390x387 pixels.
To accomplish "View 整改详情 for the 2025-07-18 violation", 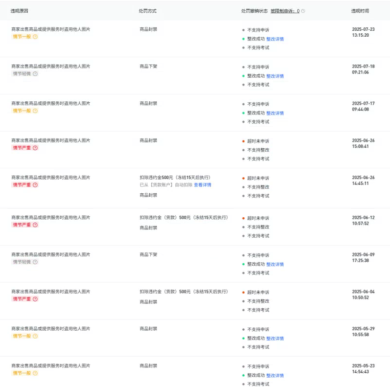I will (x=275, y=76).
